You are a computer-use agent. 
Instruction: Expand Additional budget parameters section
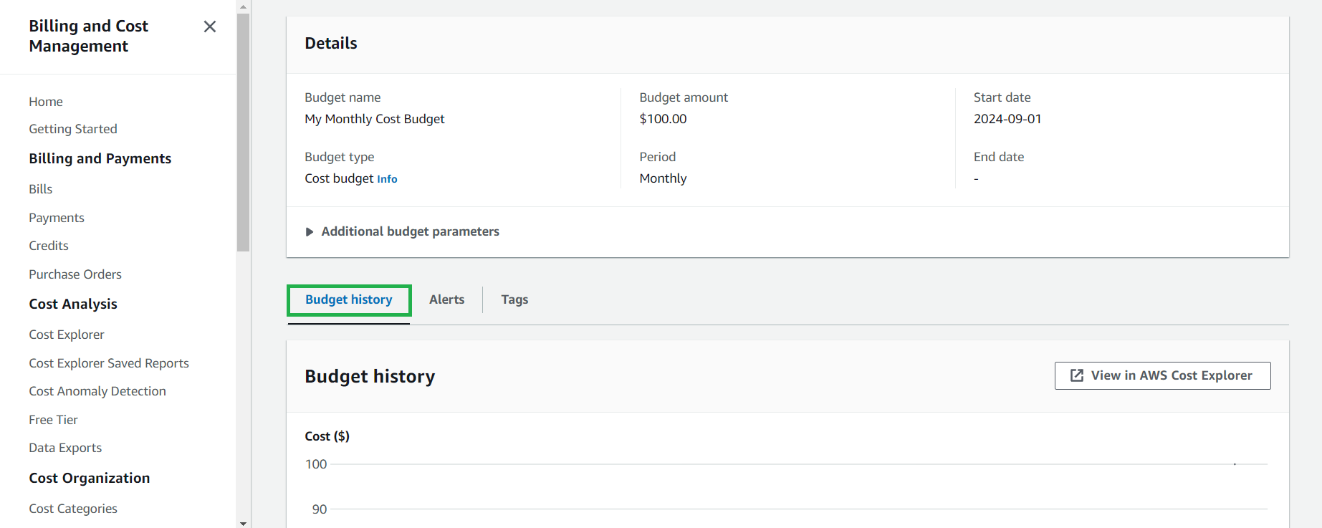pyautogui.click(x=402, y=231)
